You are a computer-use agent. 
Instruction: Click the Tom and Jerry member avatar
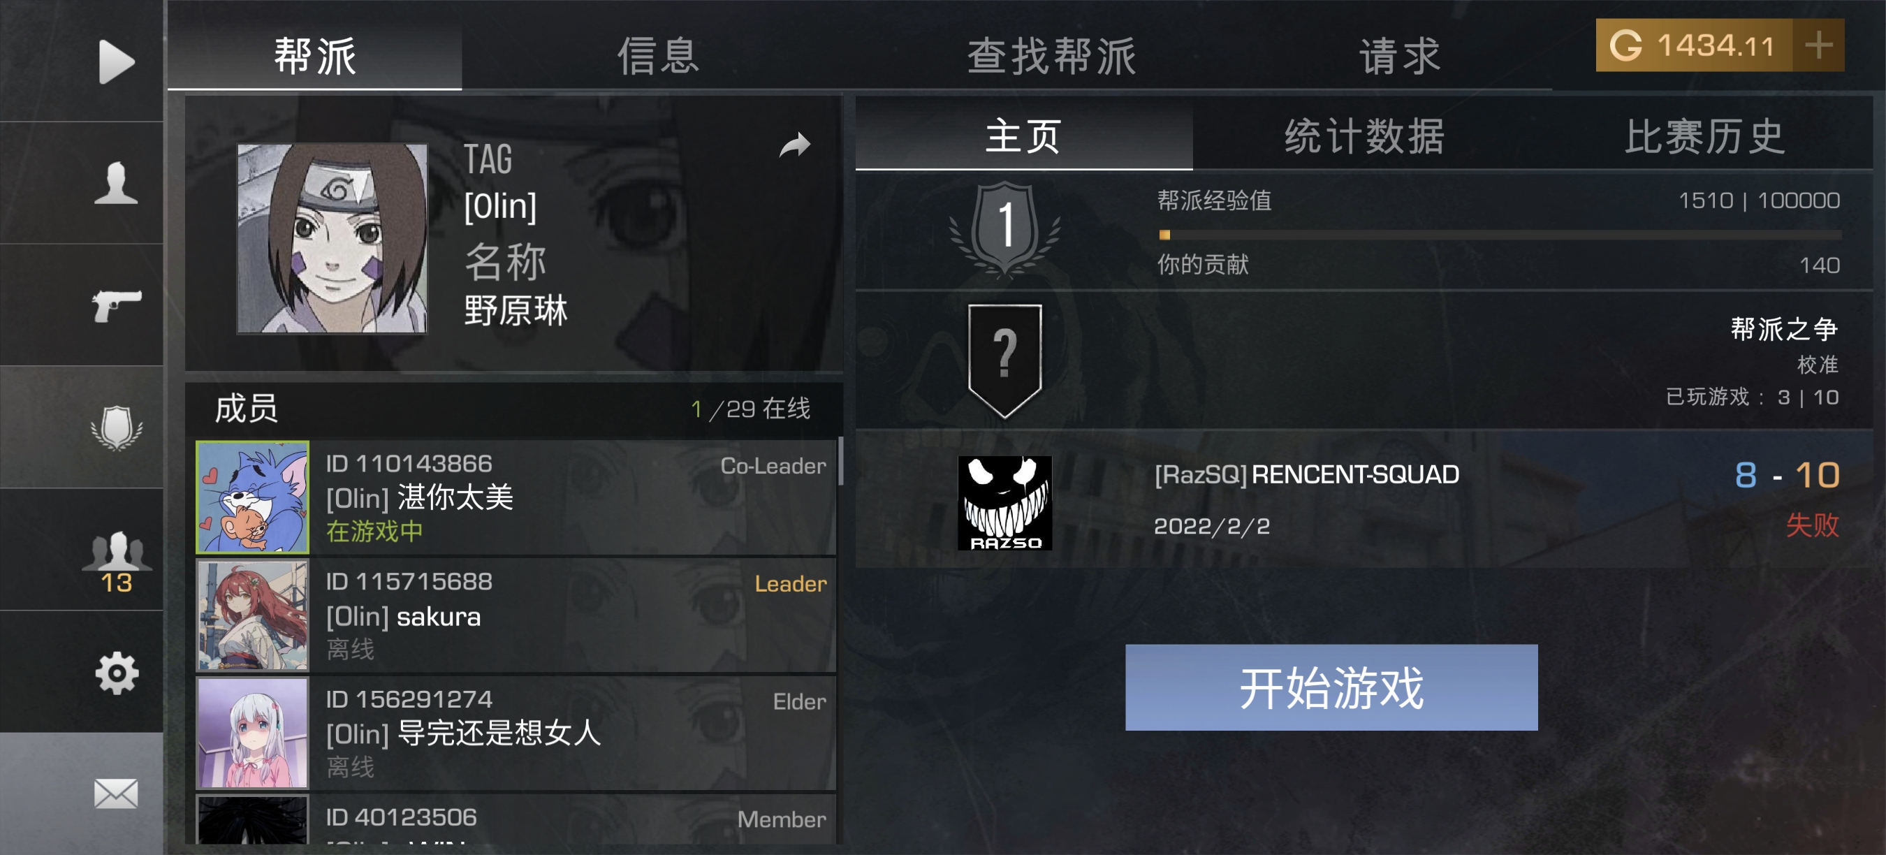point(253,497)
